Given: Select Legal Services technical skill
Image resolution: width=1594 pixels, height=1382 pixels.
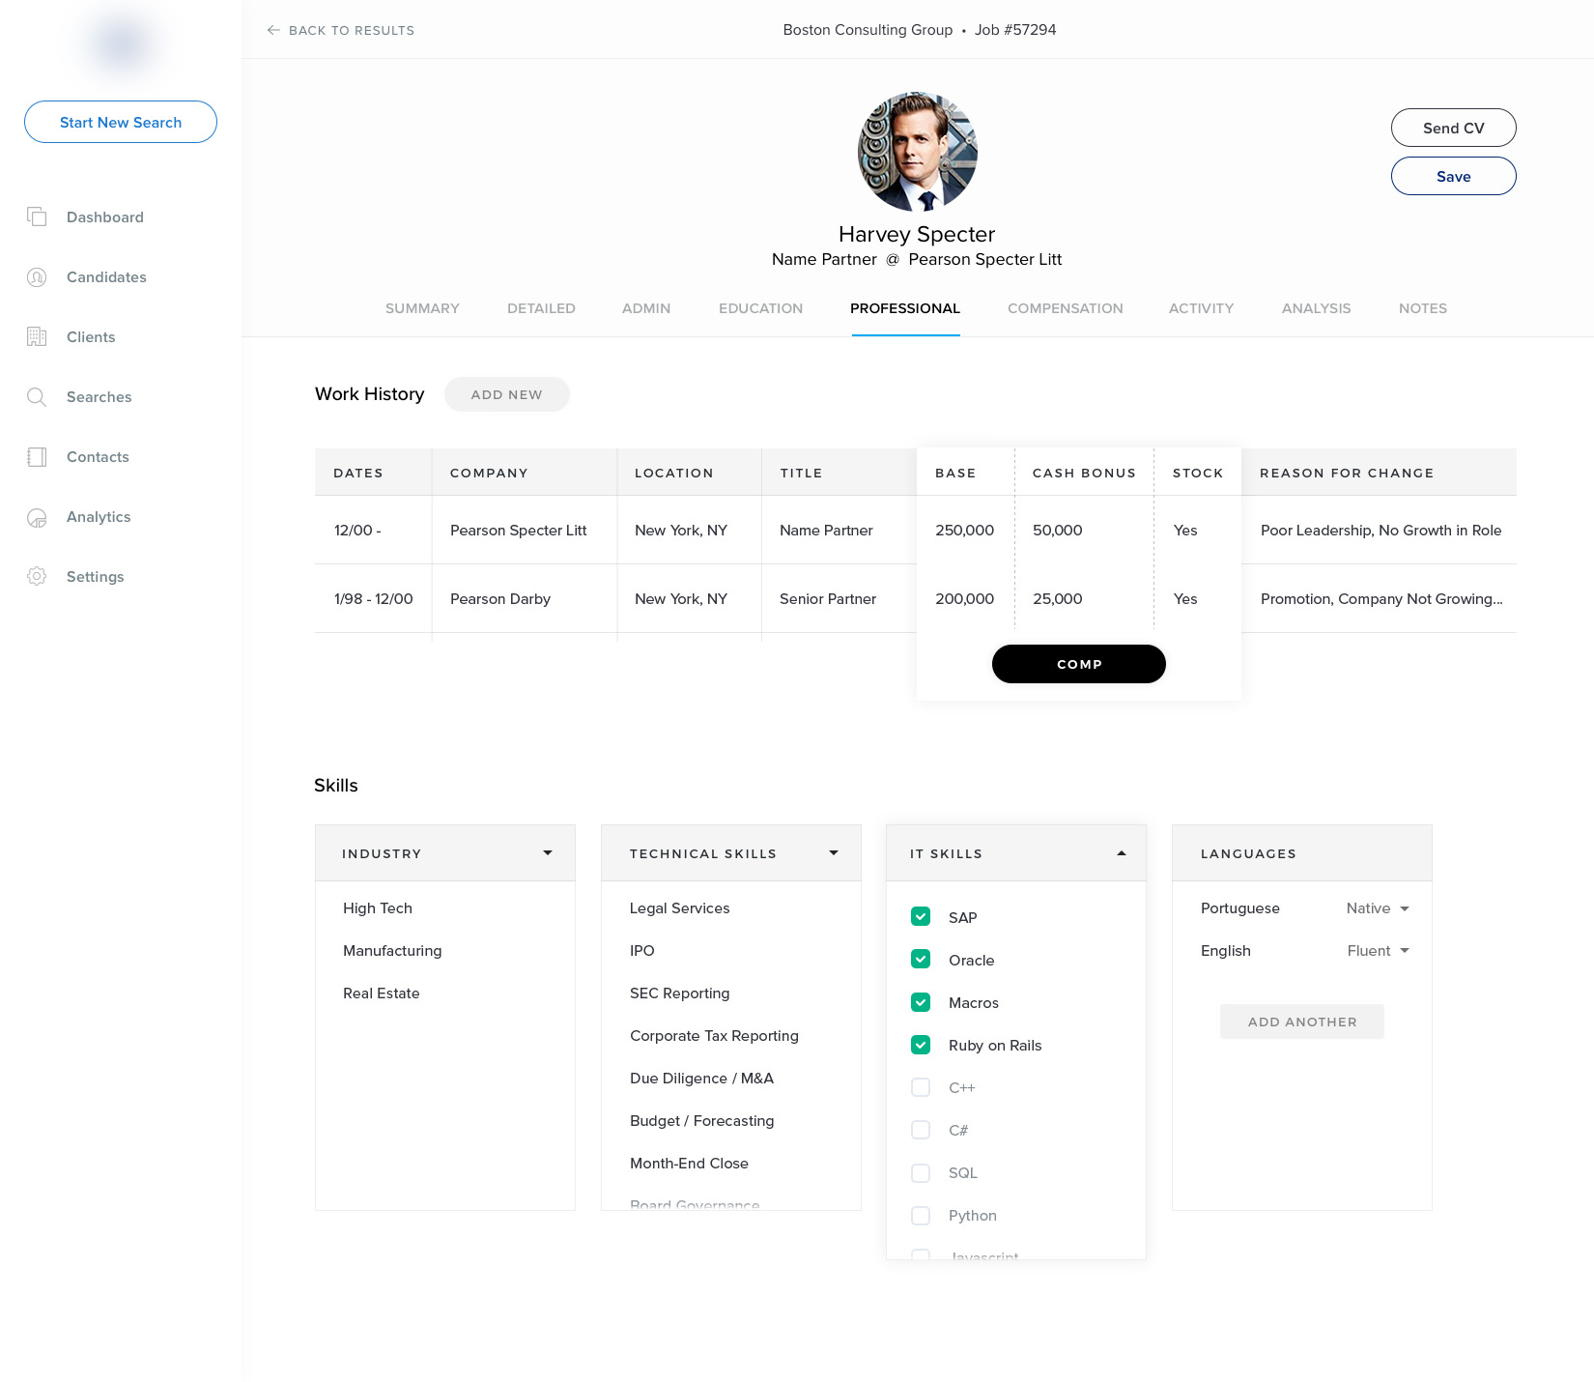Looking at the screenshot, I should pyautogui.click(x=680, y=908).
